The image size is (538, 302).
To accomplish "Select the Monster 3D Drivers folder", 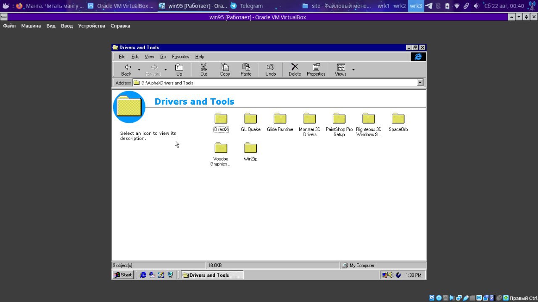I will [309, 124].
